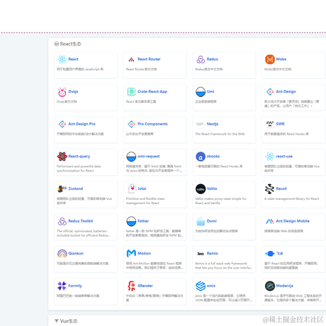Click the React Router logo icon

tap(131, 60)
